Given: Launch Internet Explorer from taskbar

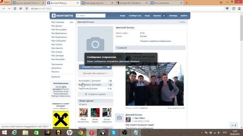Looking at the screenshot, I should [x=14, y=133].
